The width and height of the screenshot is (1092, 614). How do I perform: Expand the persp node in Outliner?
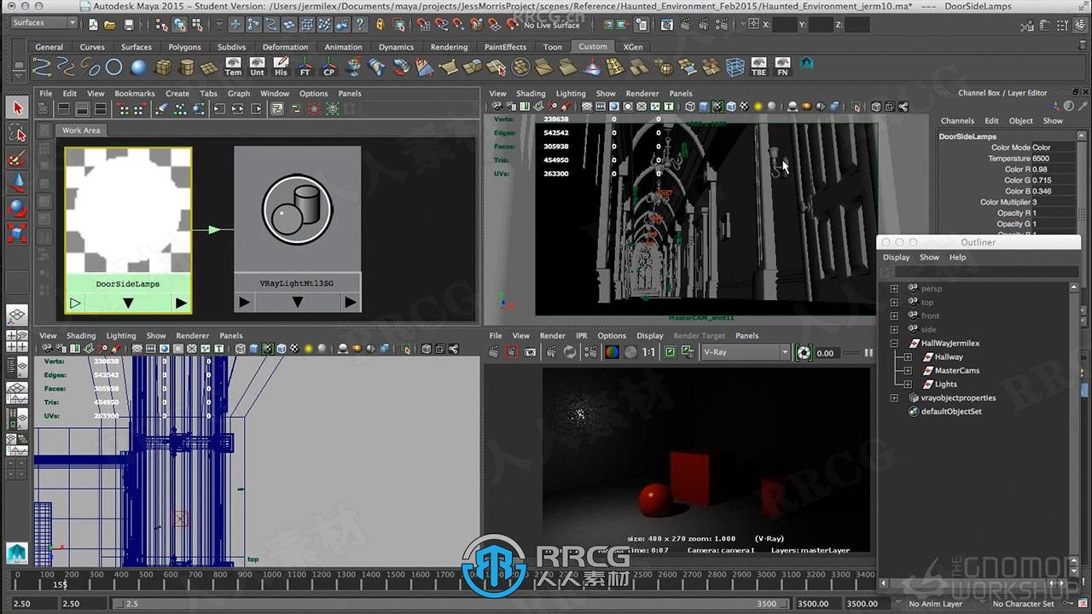point(894,289)
